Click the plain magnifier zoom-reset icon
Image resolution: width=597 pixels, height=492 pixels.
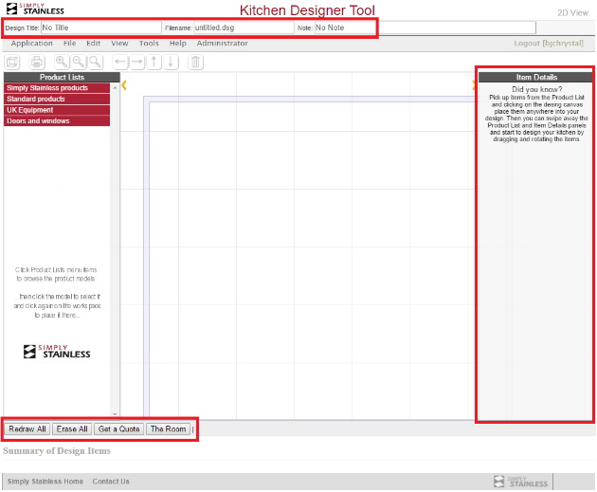tap(95, 62)
